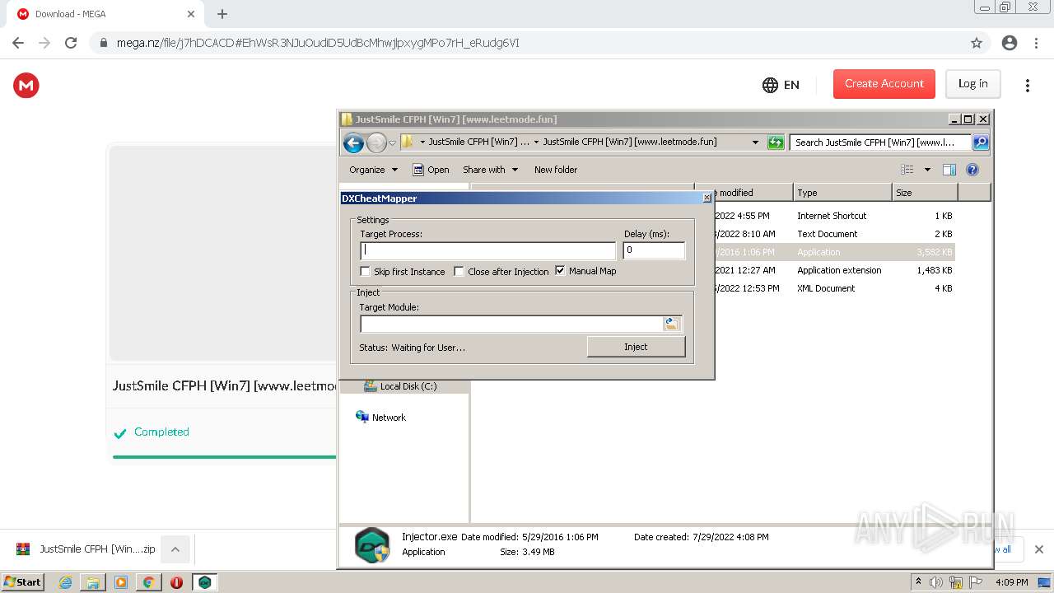Click red Opera icon in taskbar
This screenshot has height=593, width=1054.
176,582
